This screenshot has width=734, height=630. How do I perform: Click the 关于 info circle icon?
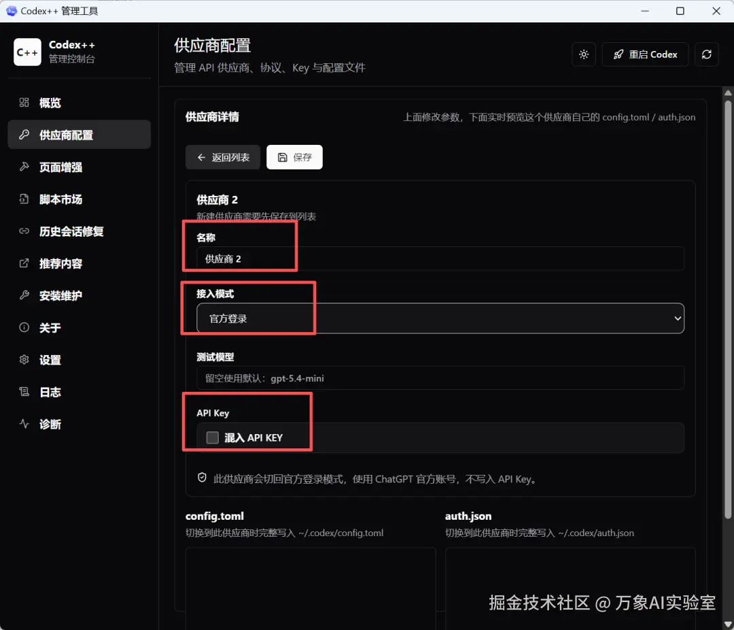click(24, 328)
